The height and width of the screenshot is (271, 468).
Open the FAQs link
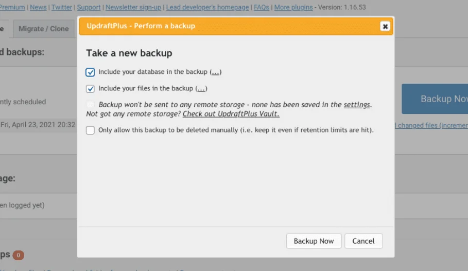[262, 8]
